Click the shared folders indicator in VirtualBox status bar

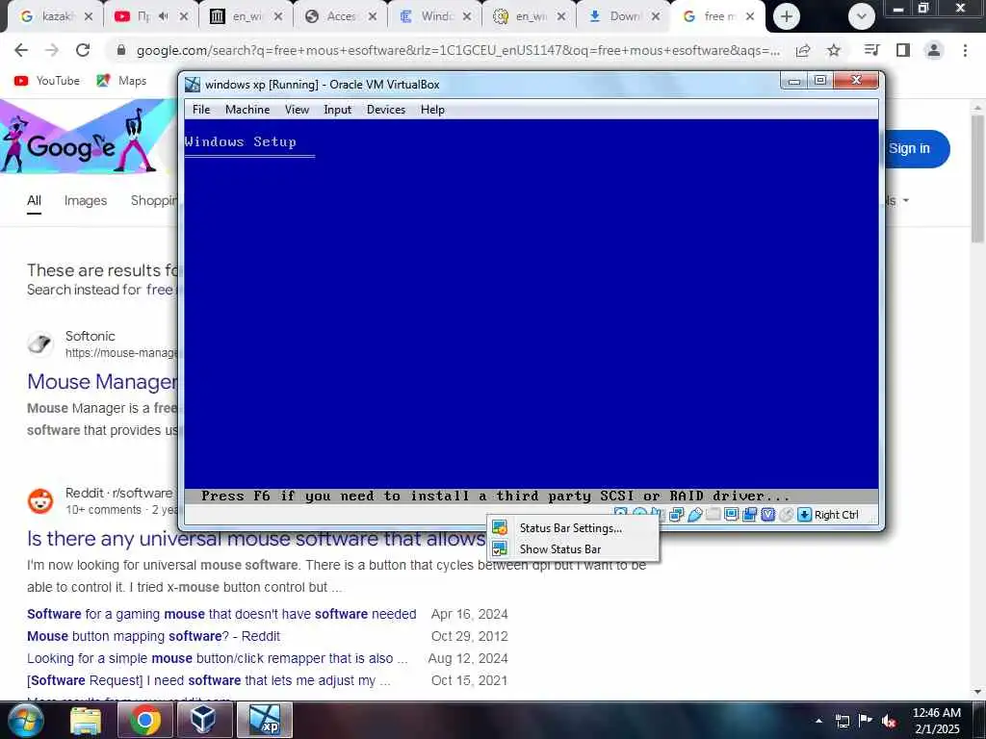point(714,515)
